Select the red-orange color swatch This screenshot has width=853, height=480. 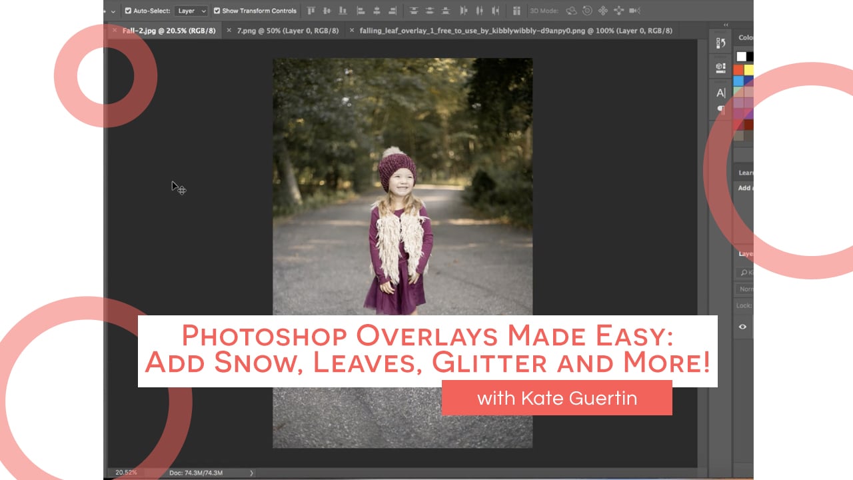[x=738, y=70]
